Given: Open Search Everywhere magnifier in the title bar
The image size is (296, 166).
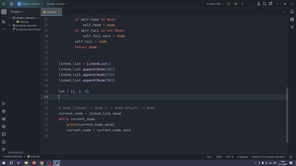Looking at the screenshot, I should pos(265,4).
